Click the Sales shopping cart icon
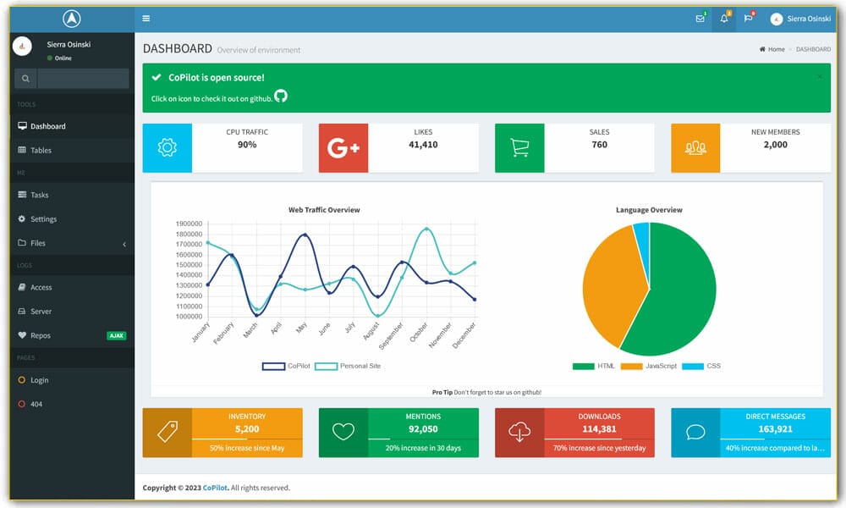This screenshot has height=508, width=846. point(519,148)
